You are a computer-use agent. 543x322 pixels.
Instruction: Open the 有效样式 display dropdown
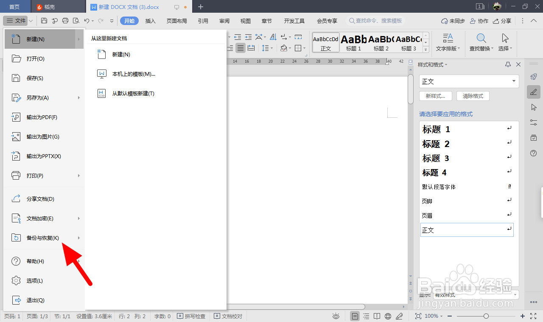pos(515,295)
